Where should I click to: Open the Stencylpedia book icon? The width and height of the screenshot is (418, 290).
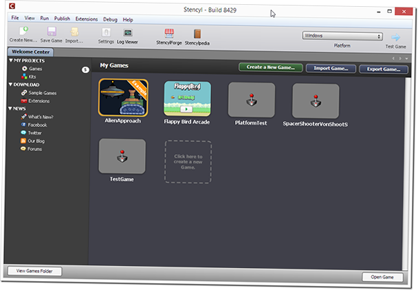(x=197, y=34)
